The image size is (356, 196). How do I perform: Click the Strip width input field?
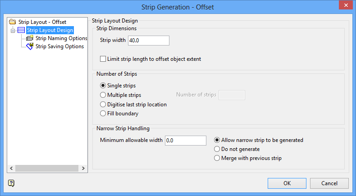click(148, 41)
